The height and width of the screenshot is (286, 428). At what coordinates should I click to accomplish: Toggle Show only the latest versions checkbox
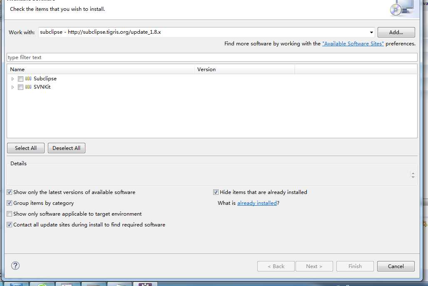tap(9, 192)
